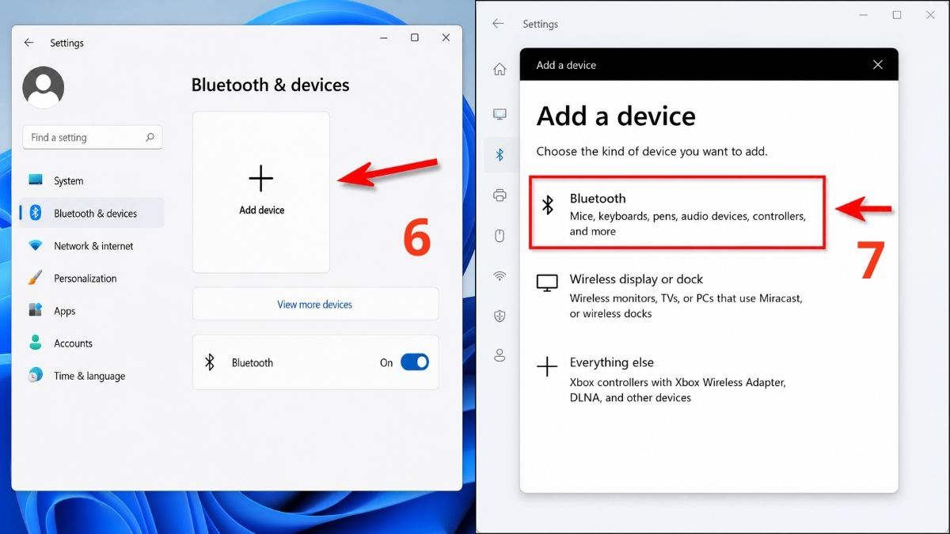Click the plus icon beside Everything else
This screenshot has height=534, width=950.
pyautogui.click(x=547, y=366)
